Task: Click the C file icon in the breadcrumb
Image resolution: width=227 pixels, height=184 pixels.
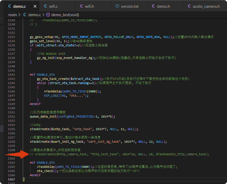Action: 25,14
